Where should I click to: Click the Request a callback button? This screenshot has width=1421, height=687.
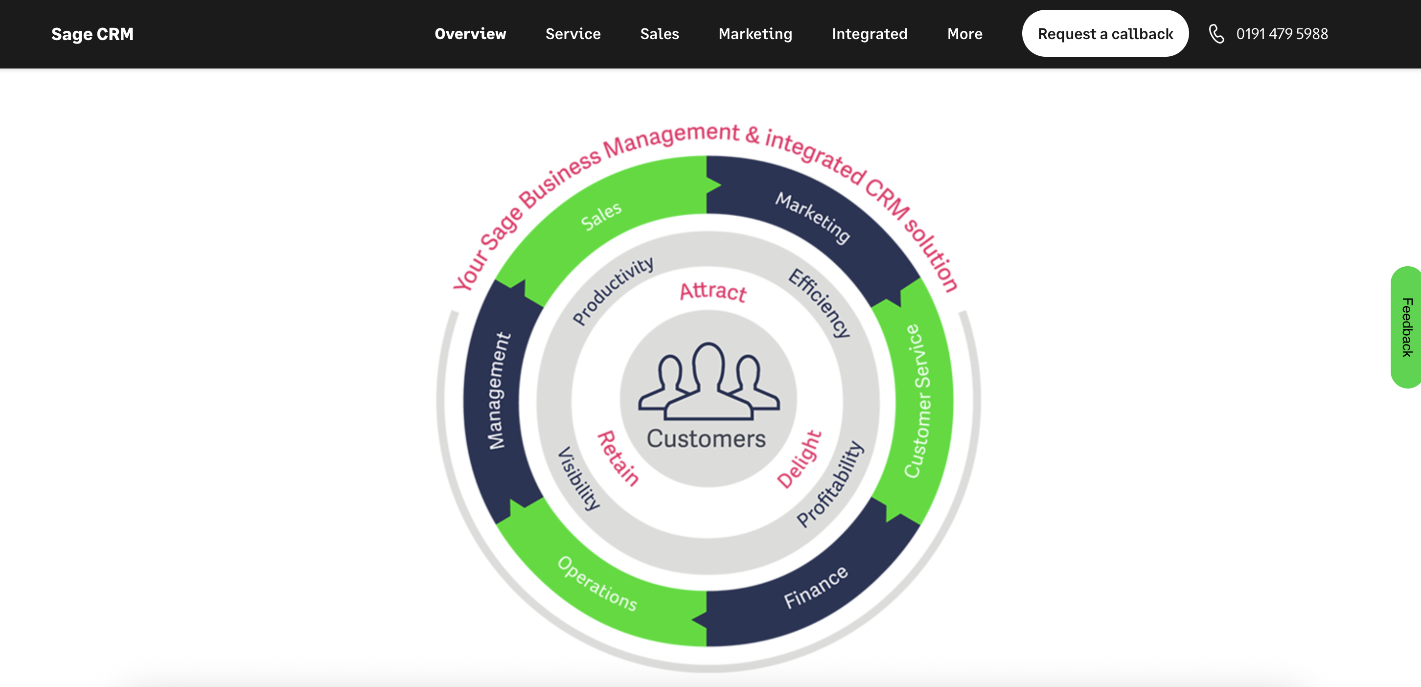pyautogui.click(x=1105, y=33)
